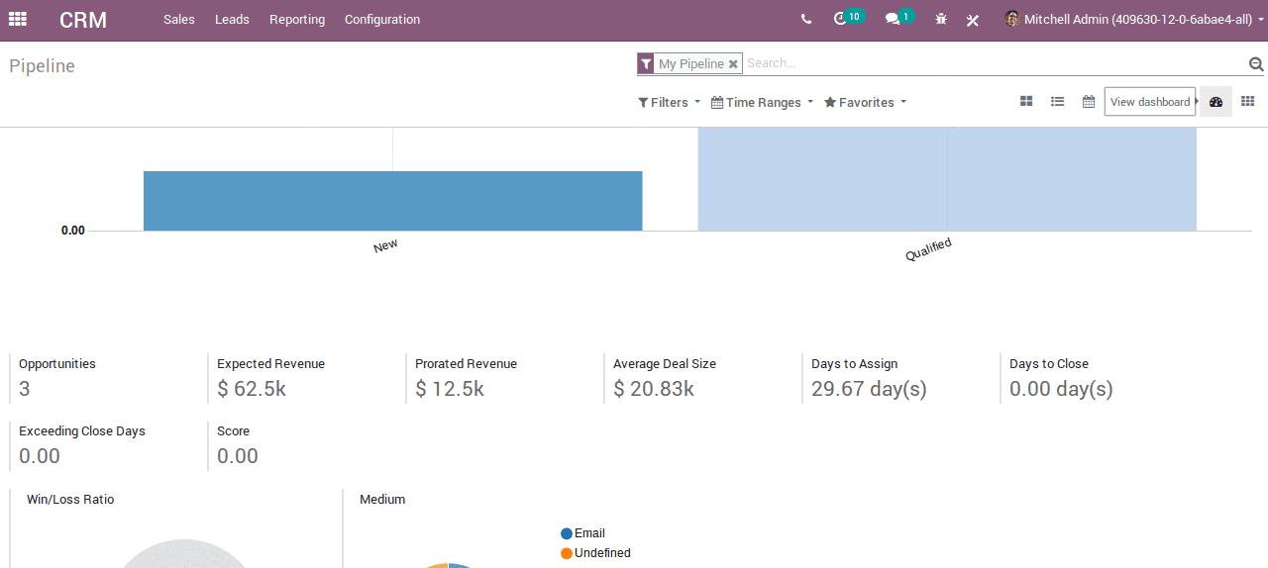This screenshot has height=568, width=1268.
Task: Open the studio tools wrench icon
Action: click(973, 20)
